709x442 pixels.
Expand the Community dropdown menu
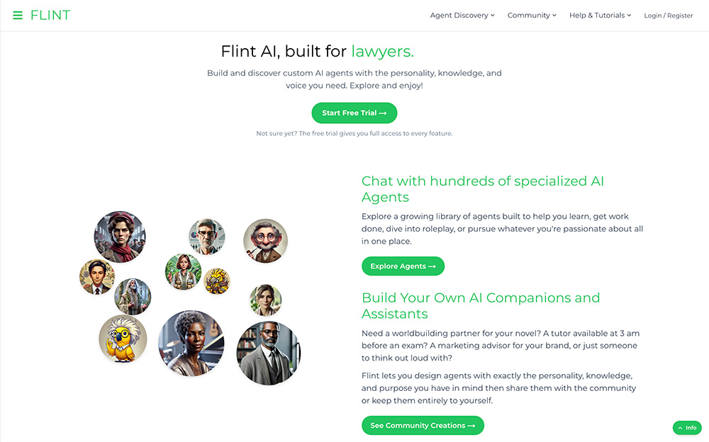click(x=532, y=16)
